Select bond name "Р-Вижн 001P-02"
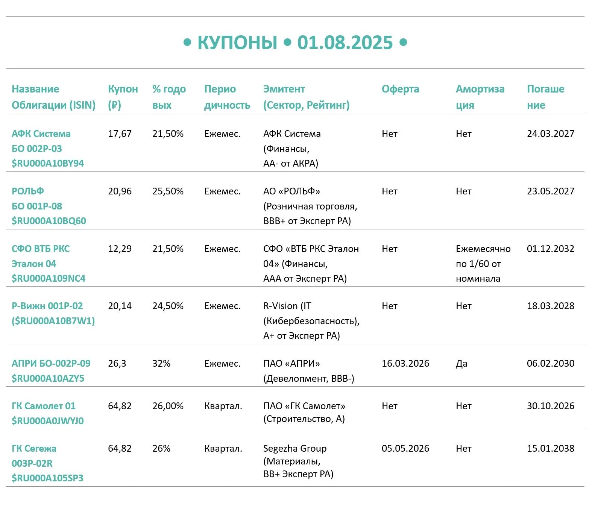Image resolution: width=592 pixels, height=528 pixels. pos(47,306)
